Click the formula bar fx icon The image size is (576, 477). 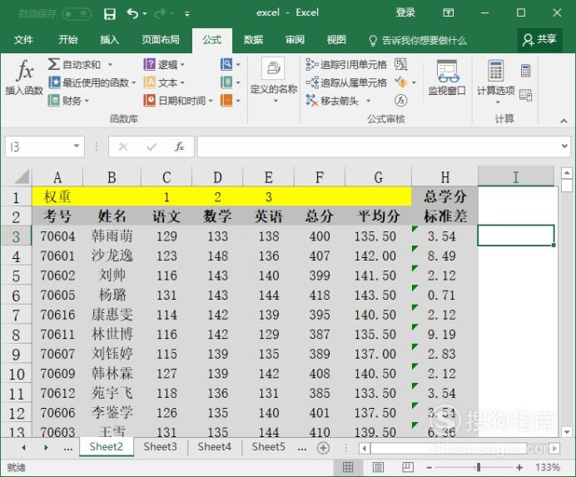pyautogui.click(x=179, y=147)
